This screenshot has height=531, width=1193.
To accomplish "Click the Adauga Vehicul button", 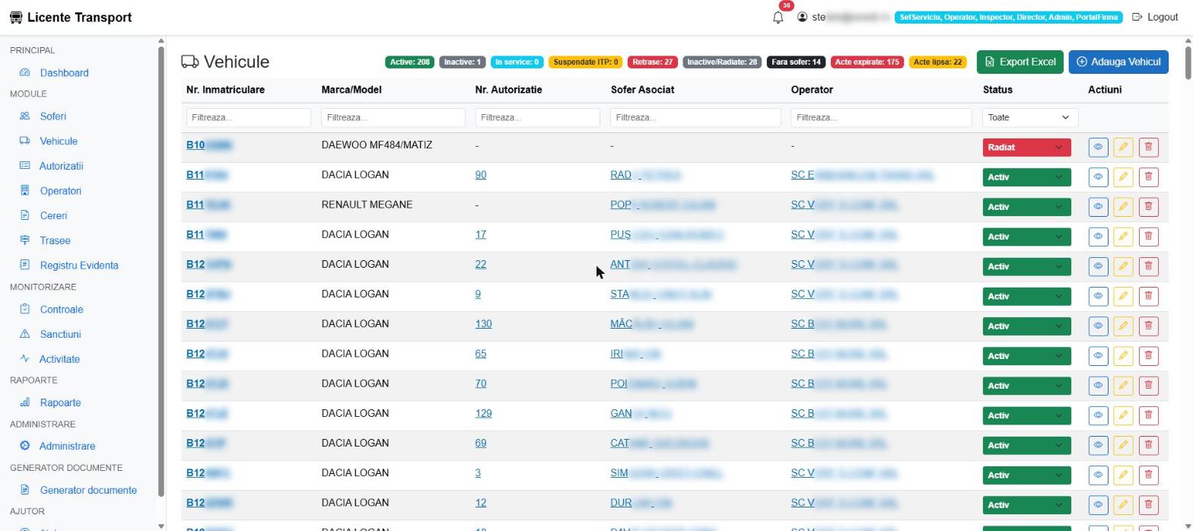I will point(1118,62).
